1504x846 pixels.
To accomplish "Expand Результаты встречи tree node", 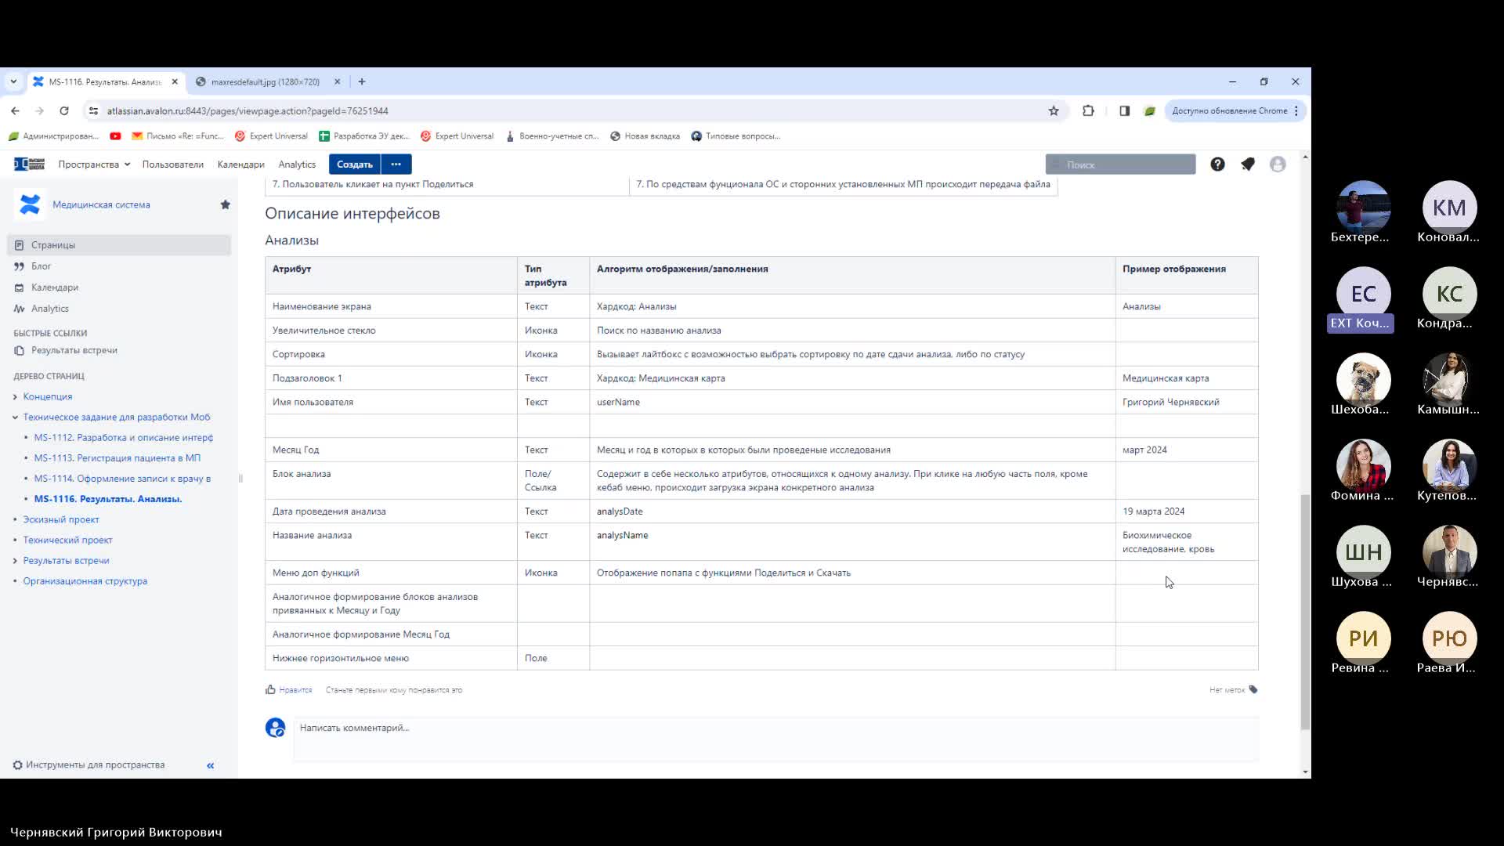I will [x=15, y=560].
